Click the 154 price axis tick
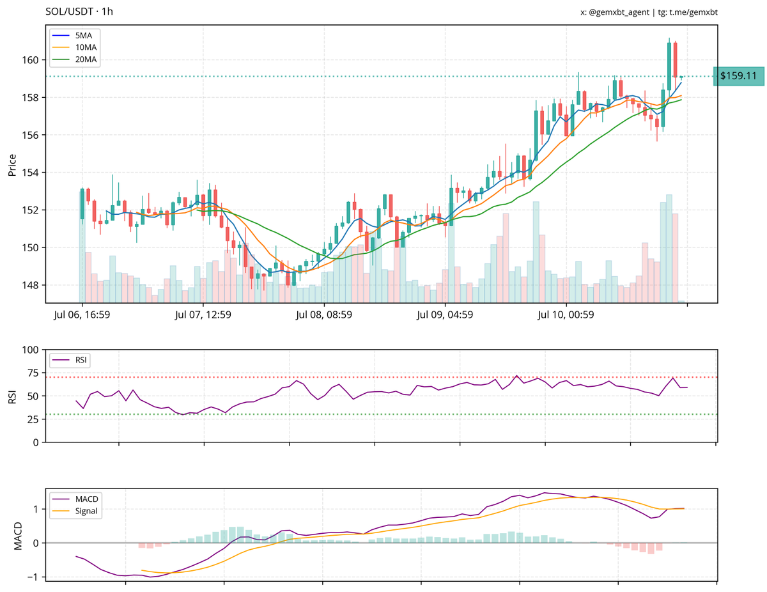This screenshot has width=767, height=592. (31, 173)
